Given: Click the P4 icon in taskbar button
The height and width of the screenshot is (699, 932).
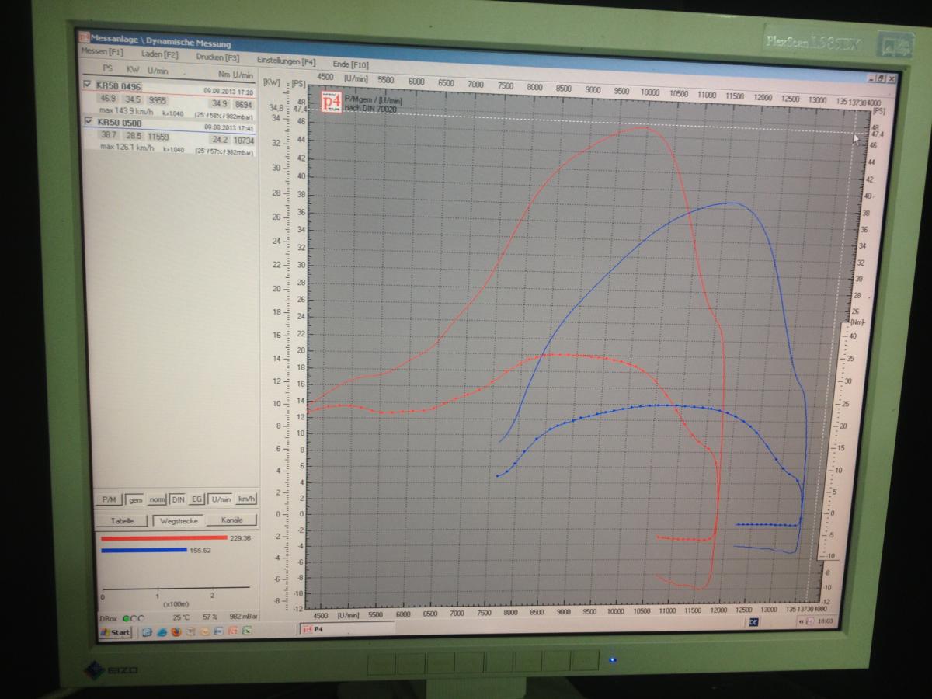Looking at the screenshot, I should [x=308, y=628].
